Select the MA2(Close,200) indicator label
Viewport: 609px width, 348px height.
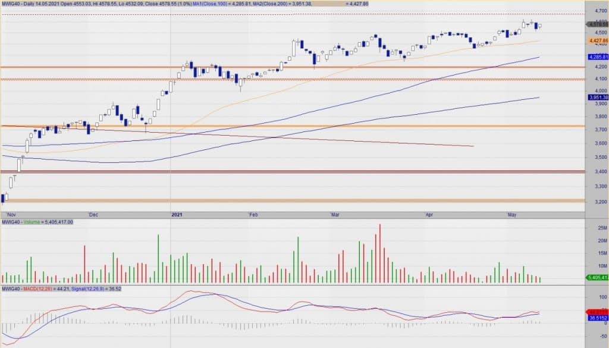[273, 4]
